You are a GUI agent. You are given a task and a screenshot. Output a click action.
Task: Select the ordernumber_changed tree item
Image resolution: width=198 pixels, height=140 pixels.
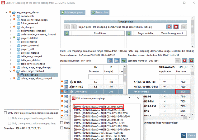tap(33, 31)
